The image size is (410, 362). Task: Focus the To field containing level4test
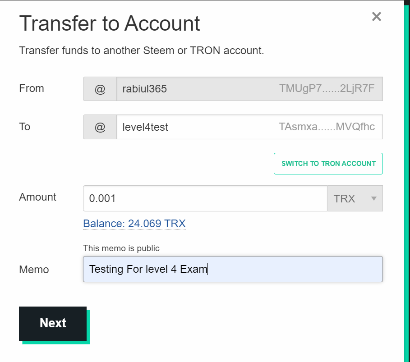pyautogui.click(x=194, y=127)
